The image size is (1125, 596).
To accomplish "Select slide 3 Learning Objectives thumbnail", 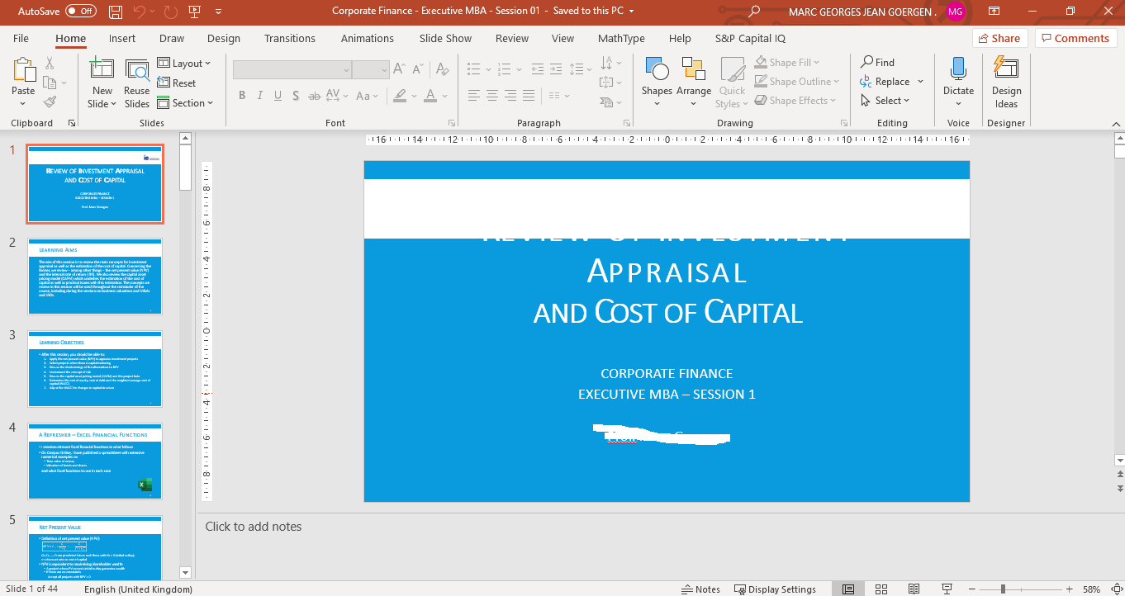I will [x=95, y=369].
